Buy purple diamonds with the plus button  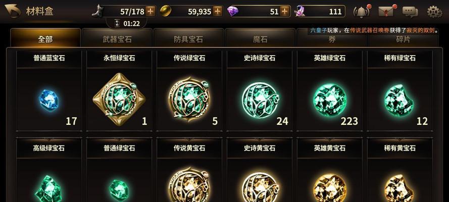[x=284, y=12]
